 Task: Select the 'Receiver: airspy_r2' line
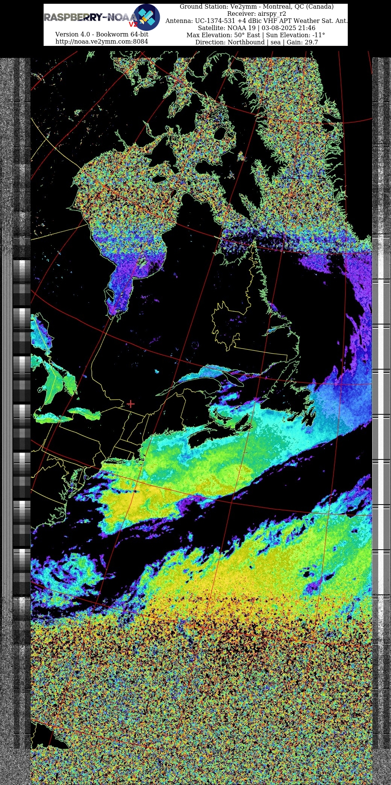coord(257,14)
